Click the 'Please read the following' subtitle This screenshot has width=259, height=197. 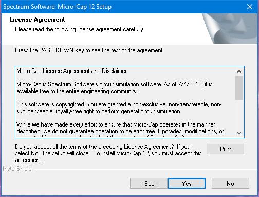click(80, 29)
